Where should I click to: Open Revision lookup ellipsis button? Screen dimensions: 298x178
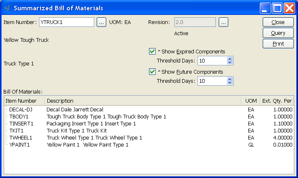point(223,22)
